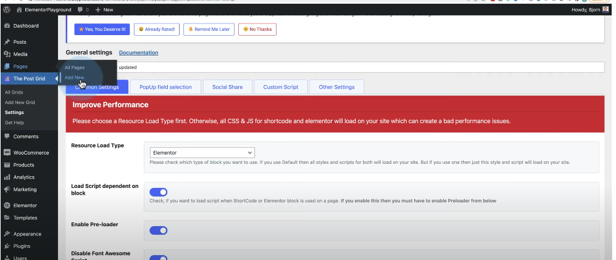Open the Post Grid Settings submenu item
The image size is (616, 260).
tap(14, 113)
